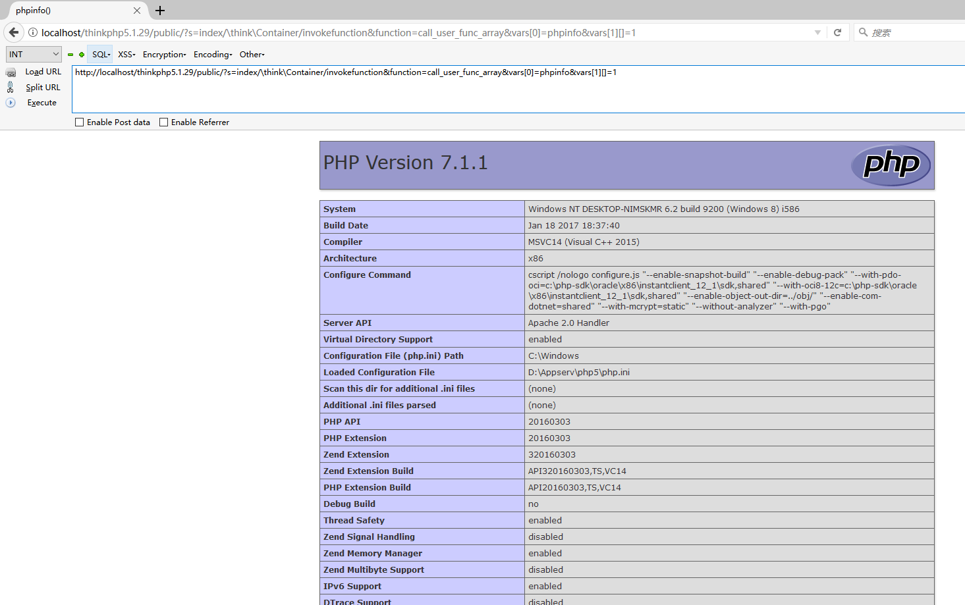This screenshot has height=605, width=965.
Task: Open the Encoding menu
Action: pyautogui.click(x=213, y=55)
